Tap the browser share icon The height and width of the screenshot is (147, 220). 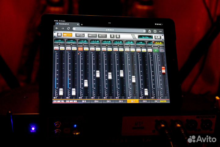click(x=150, y=31)
